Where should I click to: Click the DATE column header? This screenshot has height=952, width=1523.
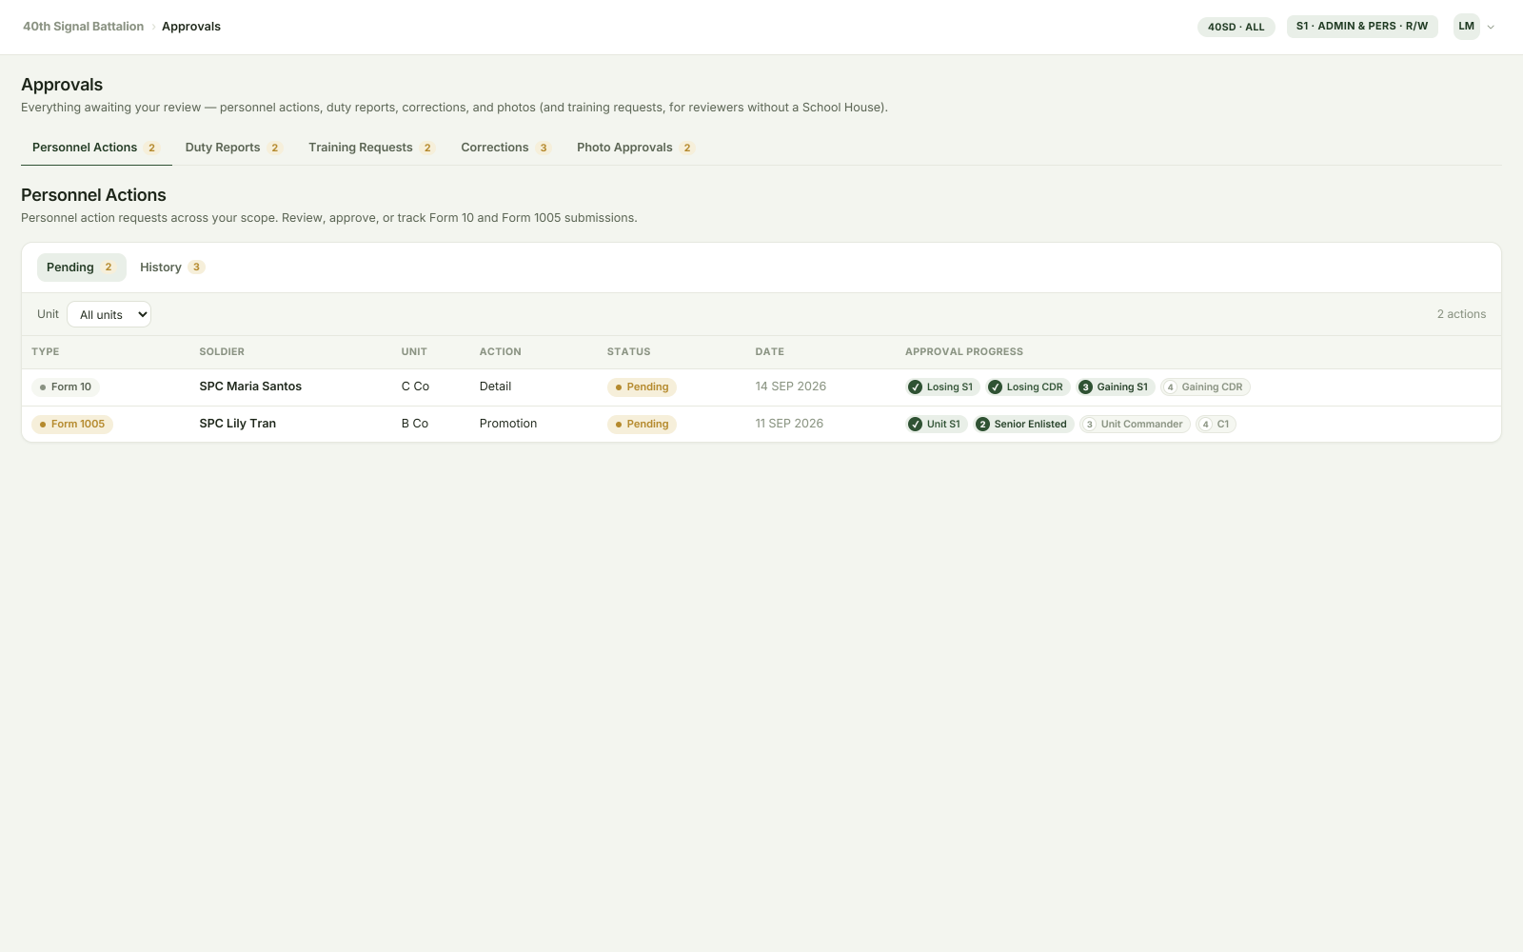pos(770,352)
